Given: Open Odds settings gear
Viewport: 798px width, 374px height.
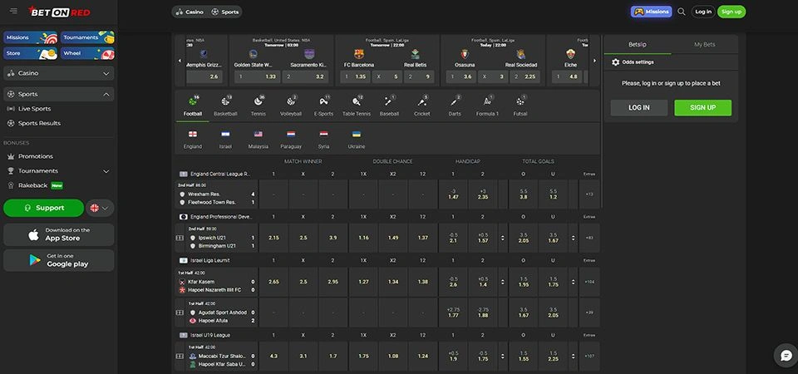Looking at the screenshot, I should point(616,62).
